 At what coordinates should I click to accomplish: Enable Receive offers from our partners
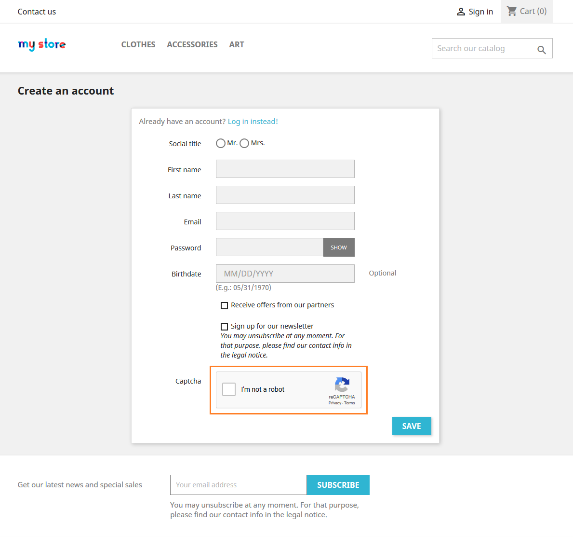pos(224,305)
